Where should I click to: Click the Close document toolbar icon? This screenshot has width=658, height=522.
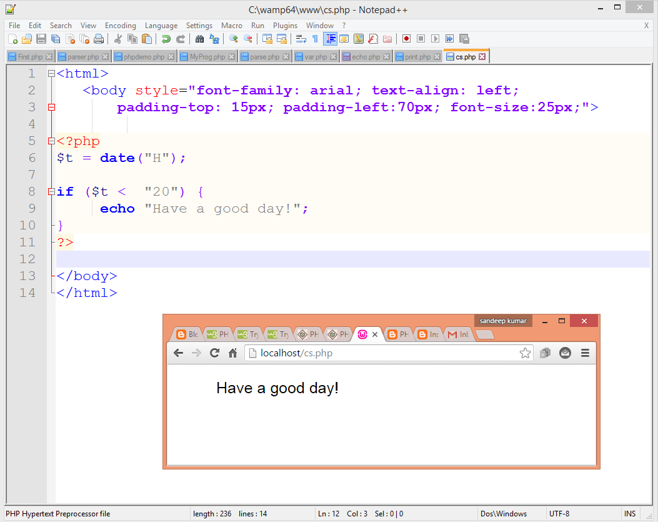70,39
